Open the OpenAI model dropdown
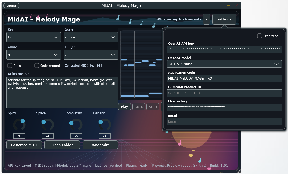 tap(224, 64)
